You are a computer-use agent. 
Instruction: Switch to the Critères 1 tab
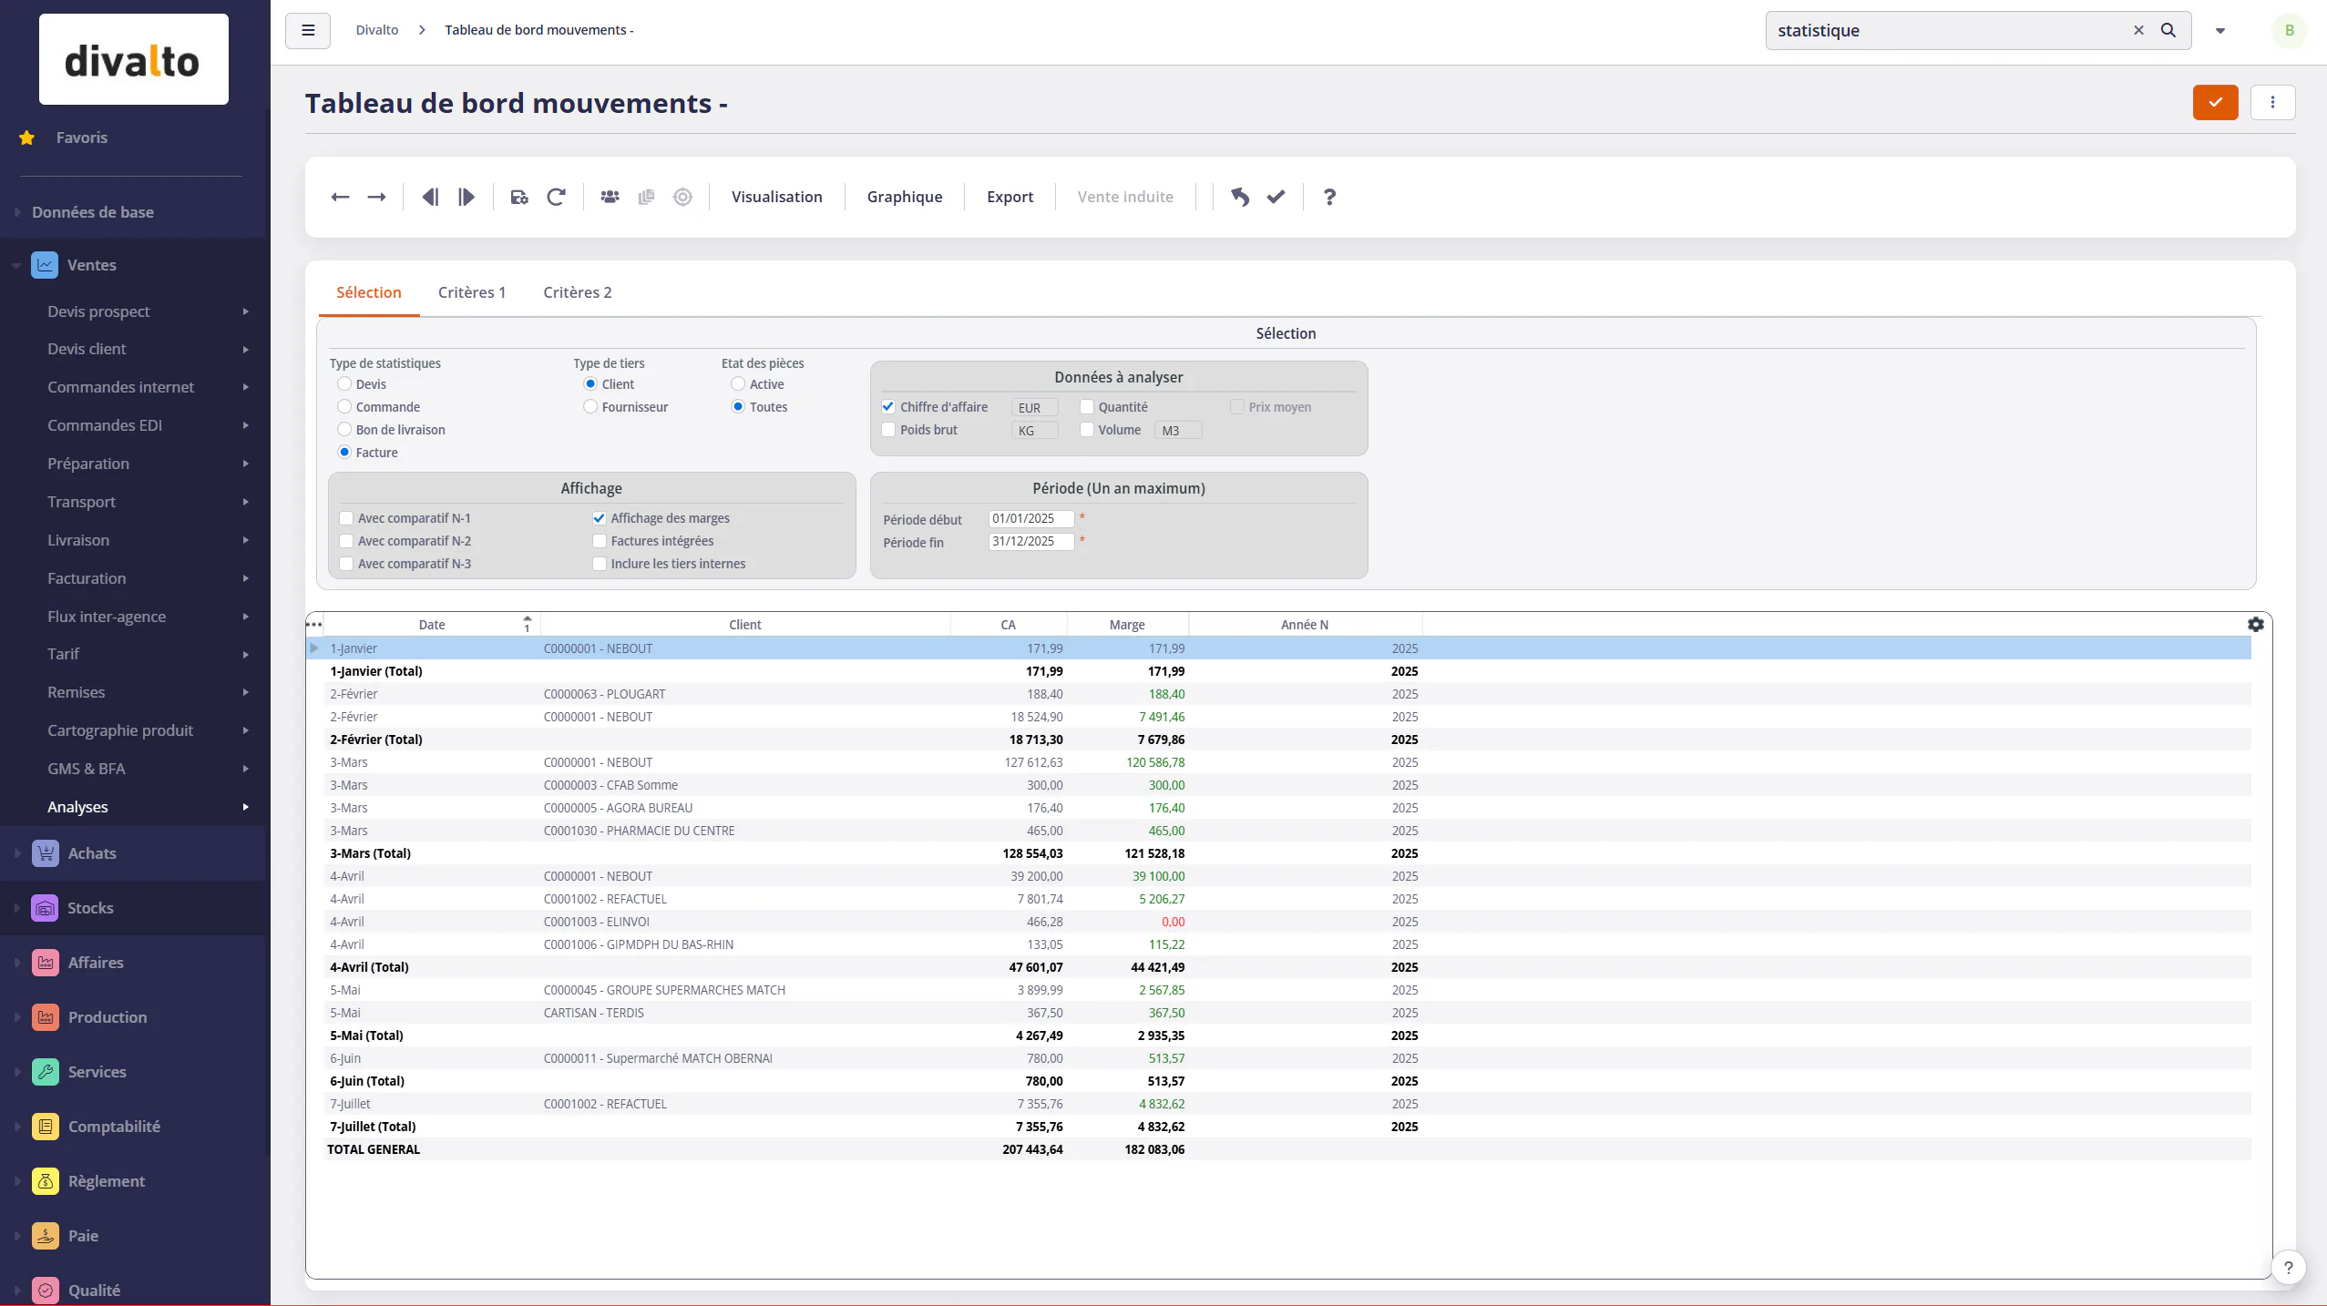(x=472, y=292)
